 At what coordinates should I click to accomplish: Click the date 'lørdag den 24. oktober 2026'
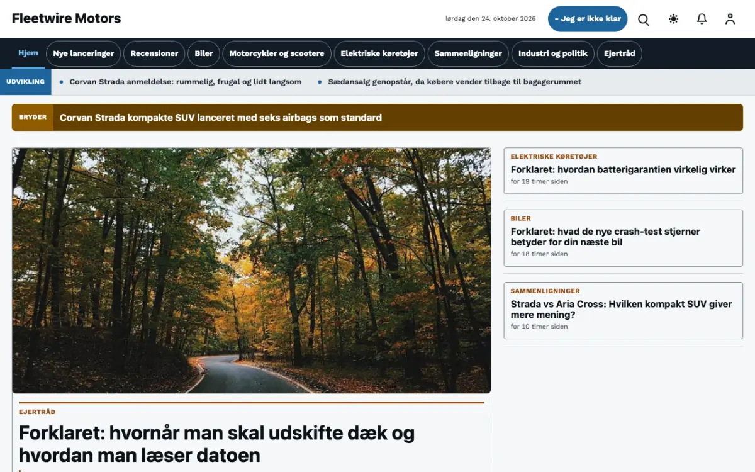click(491, 19)
